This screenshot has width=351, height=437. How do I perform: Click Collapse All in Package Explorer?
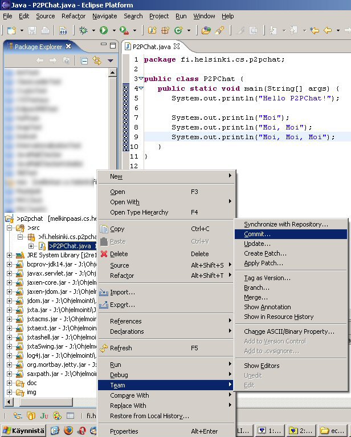tap(84, 60)
